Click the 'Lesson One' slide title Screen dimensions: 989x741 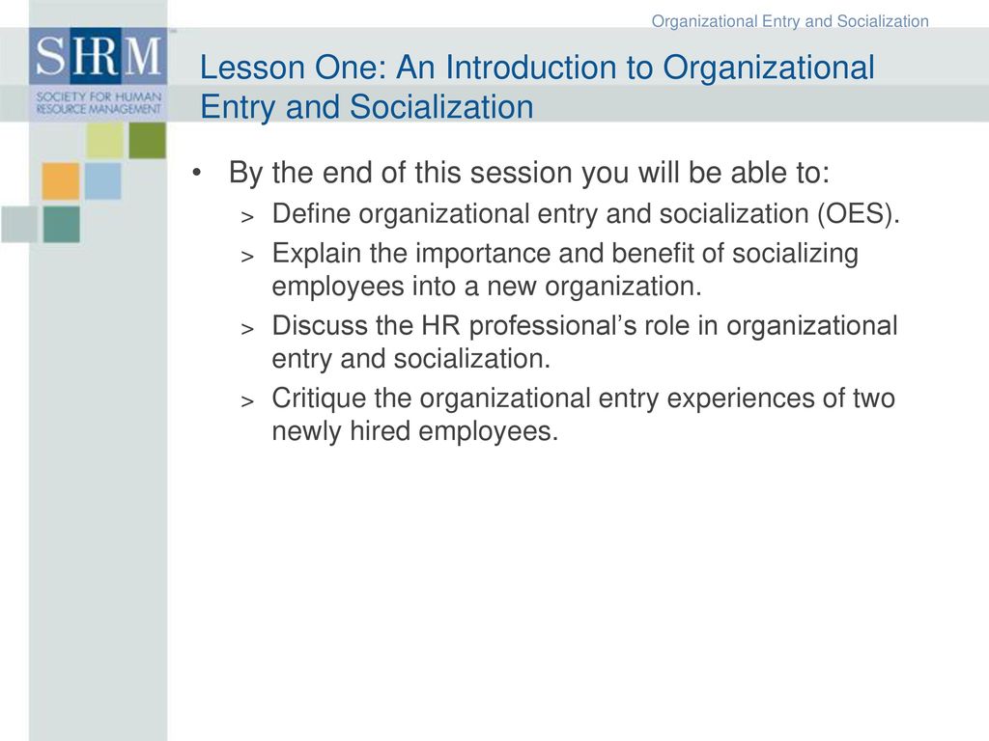(x=537, y=86)
